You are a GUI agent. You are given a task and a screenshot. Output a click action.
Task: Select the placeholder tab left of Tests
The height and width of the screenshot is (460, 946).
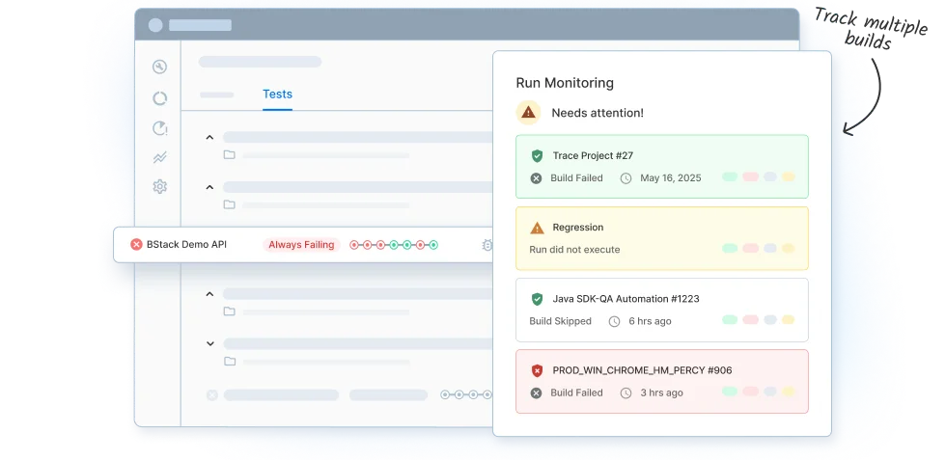tap(216, 95)
